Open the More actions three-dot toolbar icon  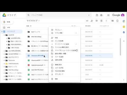click(x=106, y=21)
